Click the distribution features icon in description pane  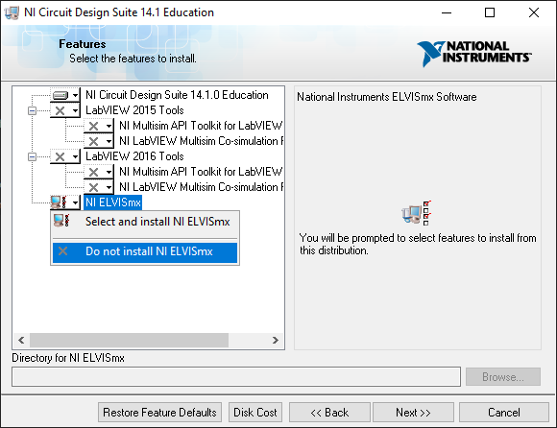point(417,213)
